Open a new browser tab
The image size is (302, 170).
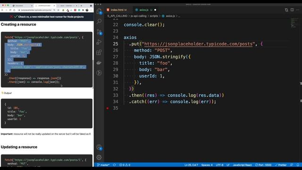(81, 6)
